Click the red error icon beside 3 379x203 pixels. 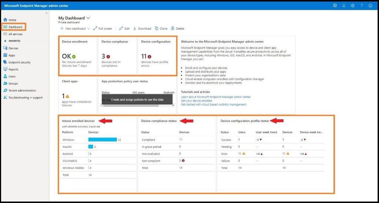[108, 57]
